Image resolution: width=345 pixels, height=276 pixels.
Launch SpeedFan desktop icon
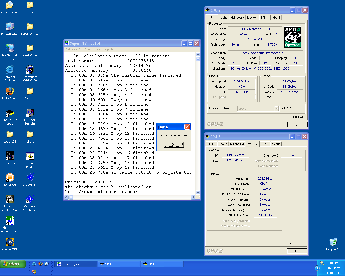coord(10,158)
